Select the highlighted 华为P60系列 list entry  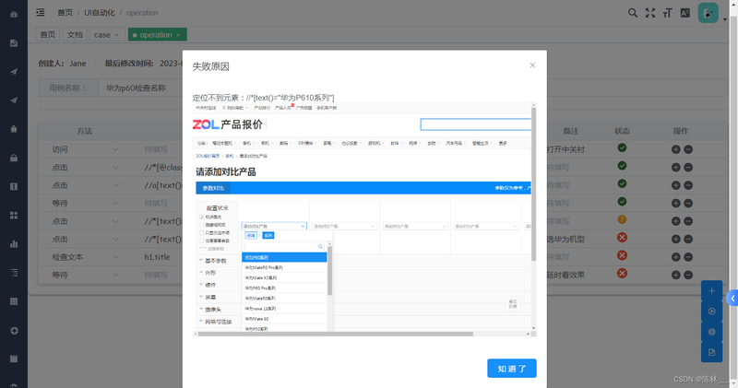(284, 258)
